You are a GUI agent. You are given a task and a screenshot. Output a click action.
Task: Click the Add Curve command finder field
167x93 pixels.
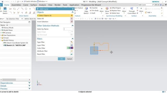145,5
